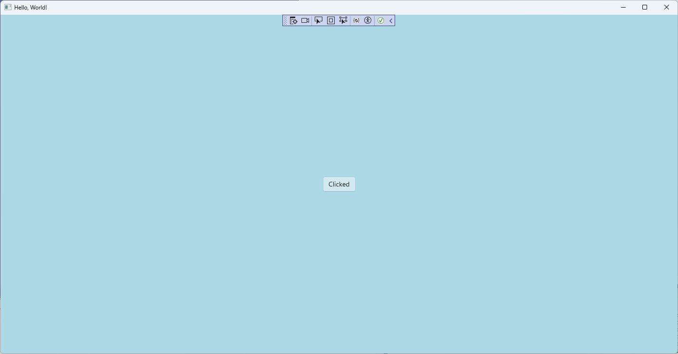Screen dimensions: 678x354
Task: Enable Track Focused Element
Action: (343, 20)
